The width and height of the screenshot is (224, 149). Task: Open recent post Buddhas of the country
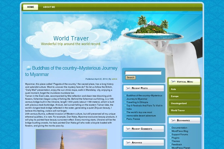144,97
